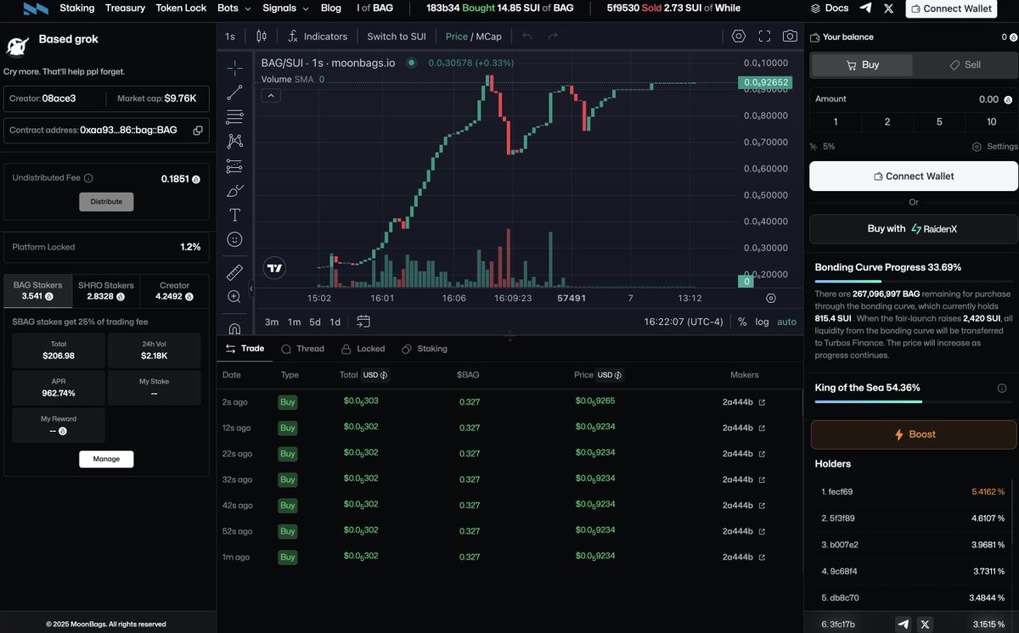Switch chart denomination to SUI
The image size is (1019, 633).
click(397, 36)
